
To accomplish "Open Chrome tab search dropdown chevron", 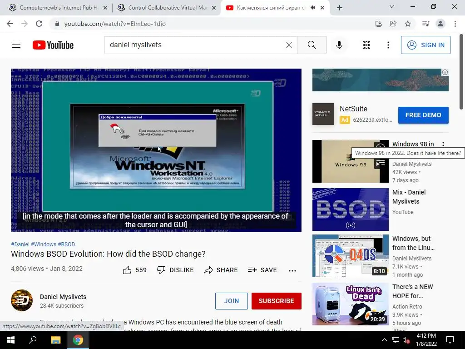I will 392,6.
